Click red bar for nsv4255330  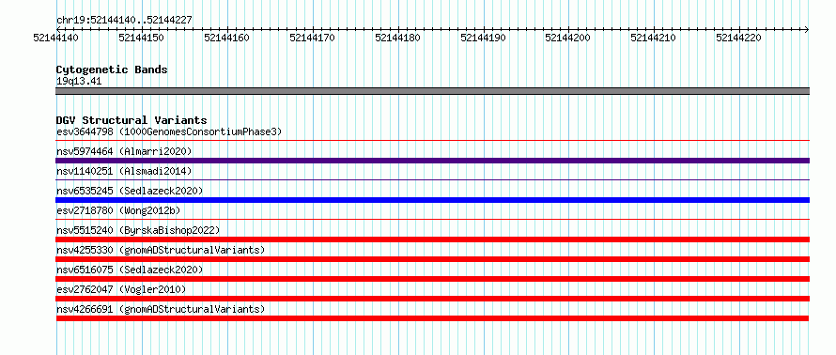432,259
